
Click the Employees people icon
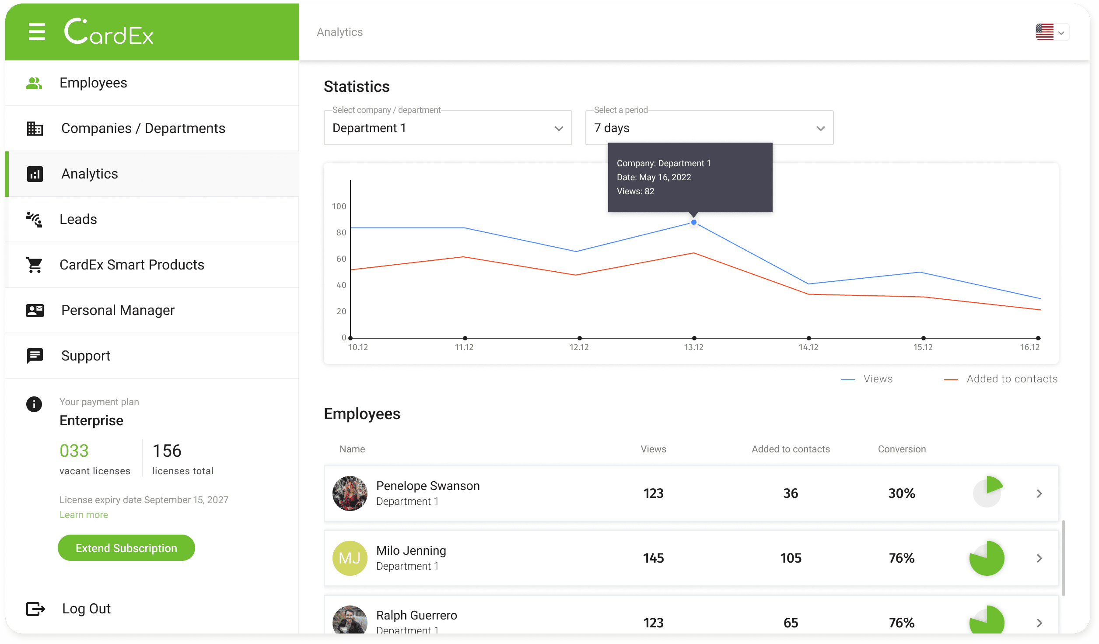[34, 83]
